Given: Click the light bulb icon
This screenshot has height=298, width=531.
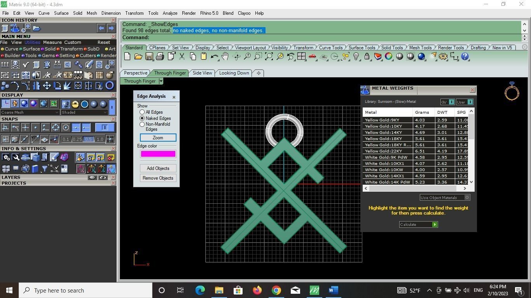Looking at the screenshot, I should [x=356, y=57].
